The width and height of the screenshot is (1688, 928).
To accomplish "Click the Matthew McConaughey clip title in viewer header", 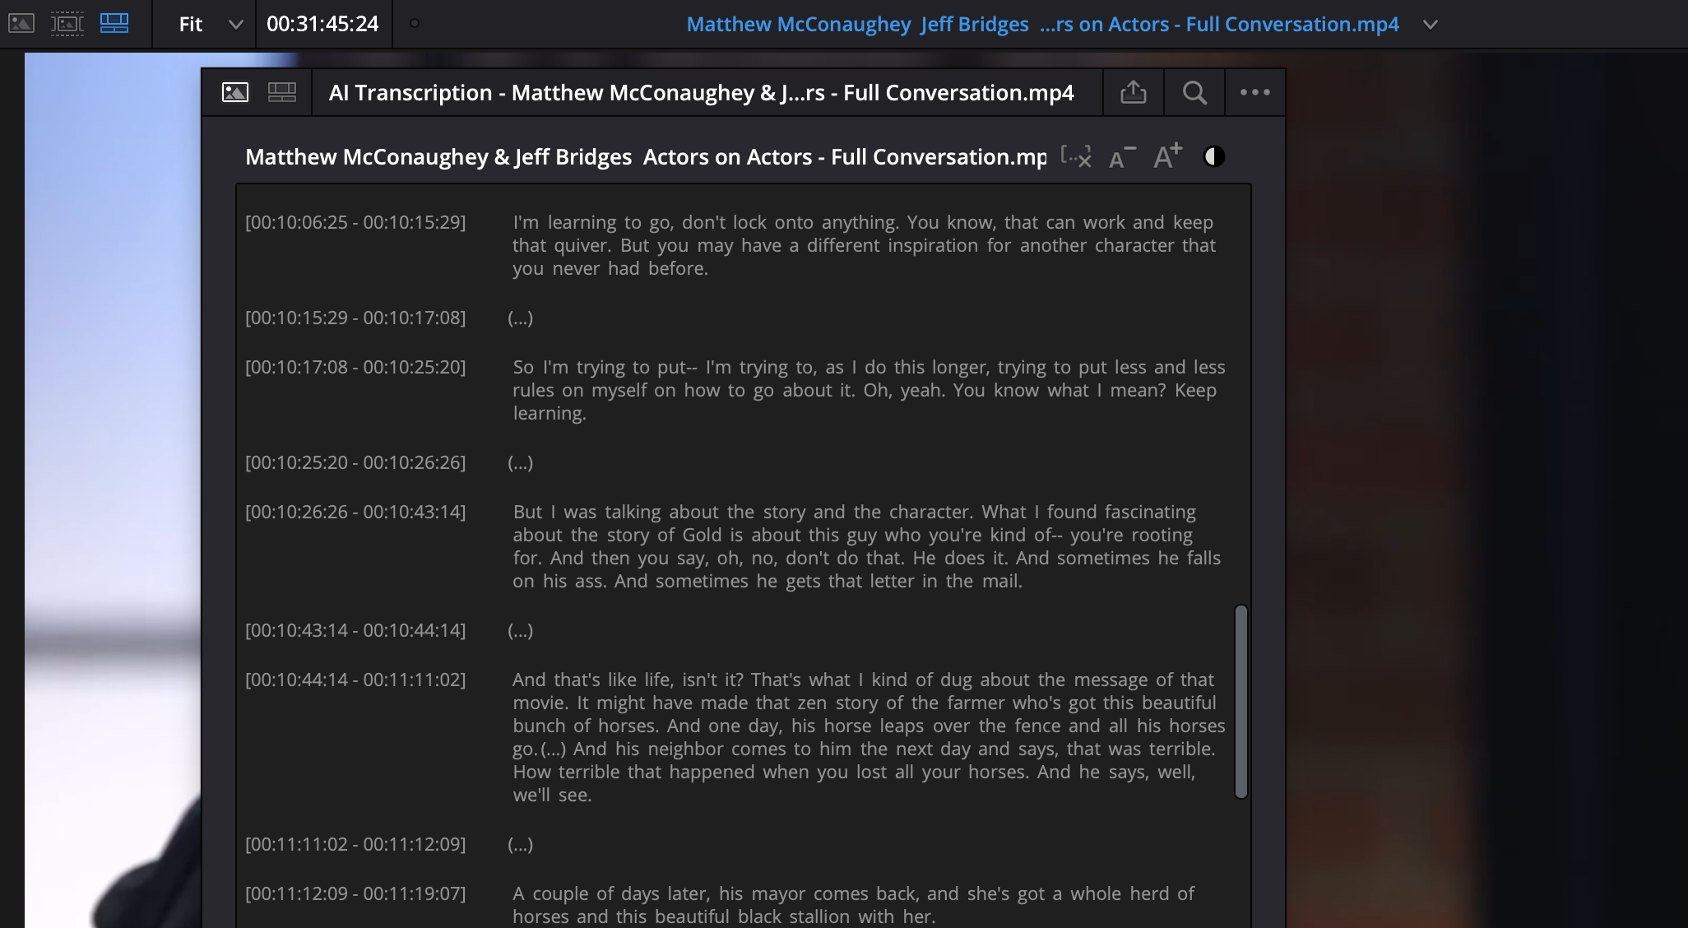I will tap(1042, 25).
